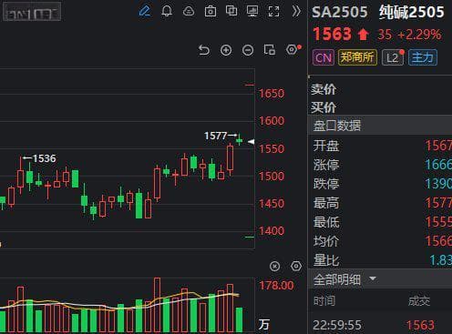This screenshot has width=452, height=334.
Task: Click the CN market tag
Action: 324,57
